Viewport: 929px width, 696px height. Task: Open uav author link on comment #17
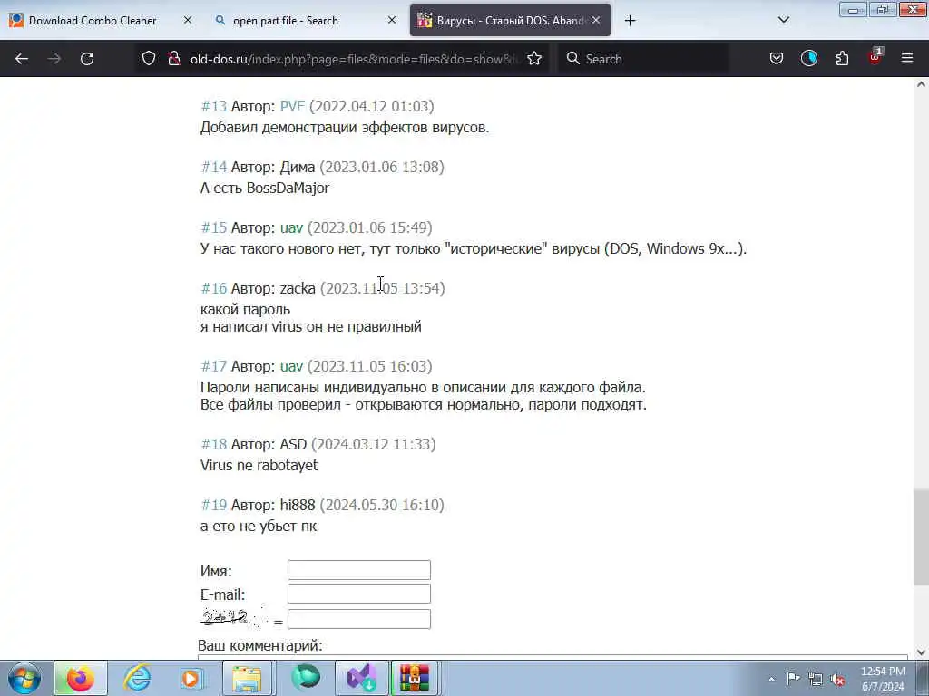(x=291, y=367)
